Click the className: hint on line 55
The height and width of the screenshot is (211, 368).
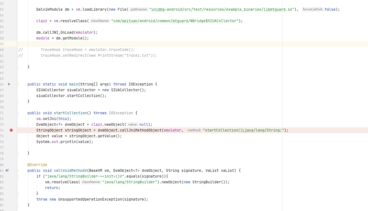[100, 21]
